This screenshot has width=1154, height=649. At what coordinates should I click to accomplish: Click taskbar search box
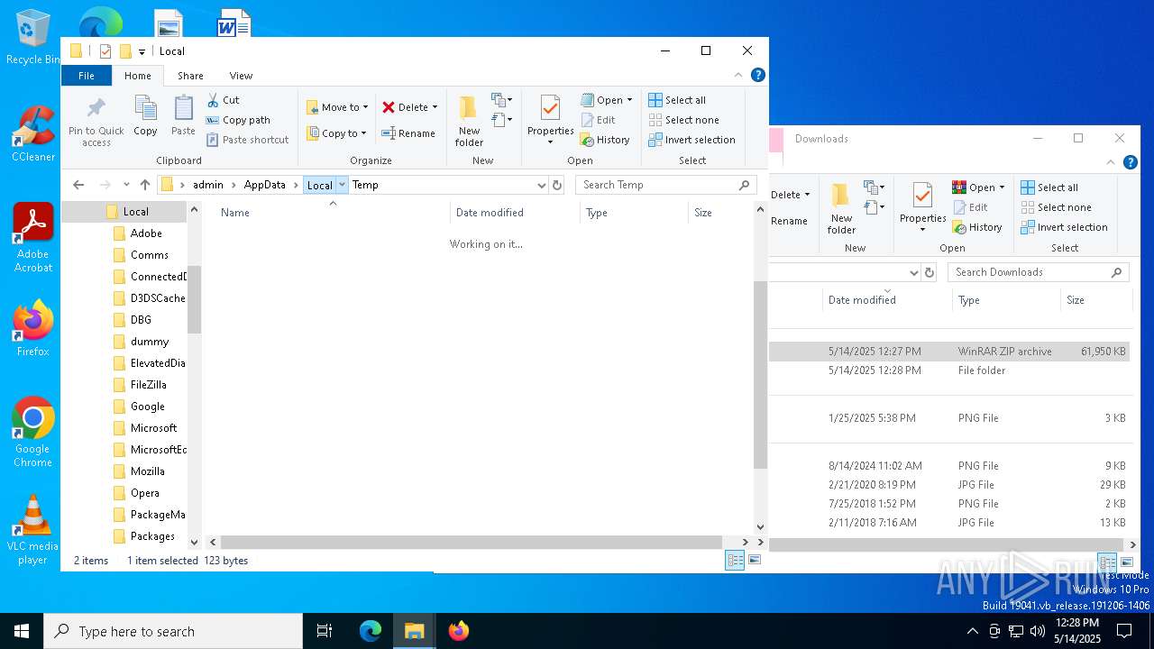click(173, 631)
